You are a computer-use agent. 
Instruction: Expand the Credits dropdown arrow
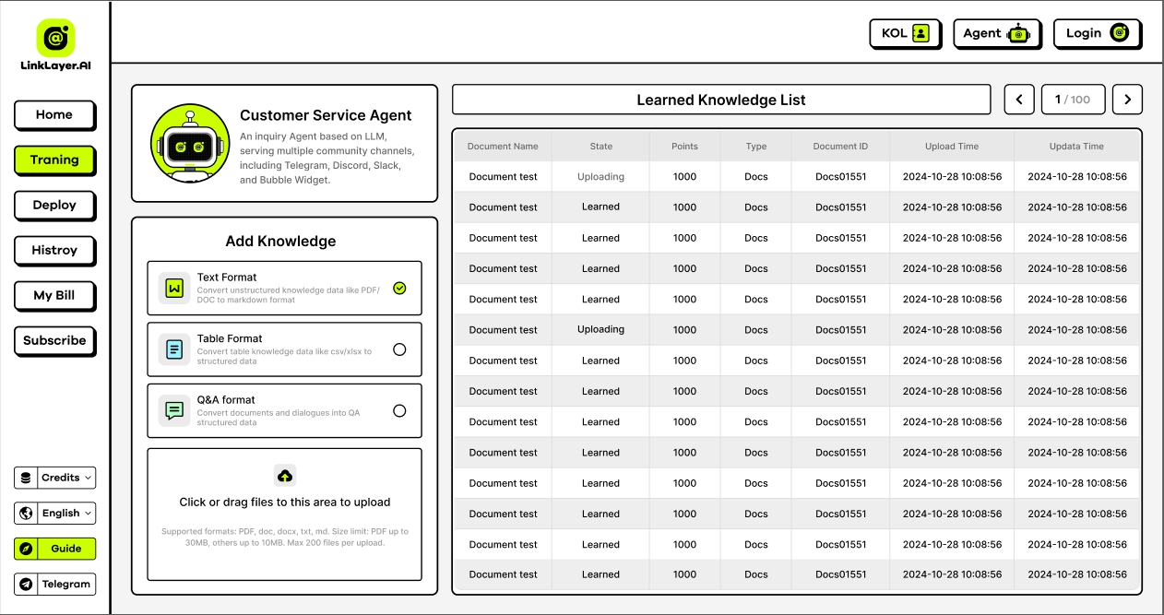pyautogui.click(x=88, y=478)
